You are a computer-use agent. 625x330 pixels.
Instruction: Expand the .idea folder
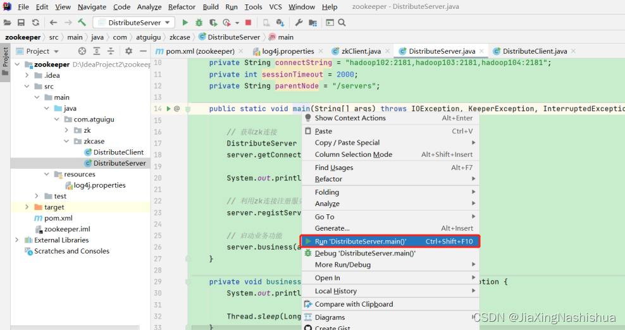pos(27,75)
